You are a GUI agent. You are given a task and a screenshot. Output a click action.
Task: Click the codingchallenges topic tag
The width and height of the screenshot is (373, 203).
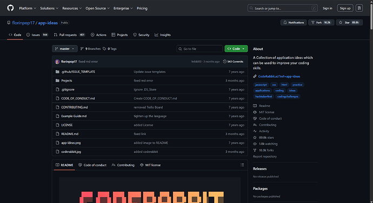pyautogui.click(x=288, y=97)
